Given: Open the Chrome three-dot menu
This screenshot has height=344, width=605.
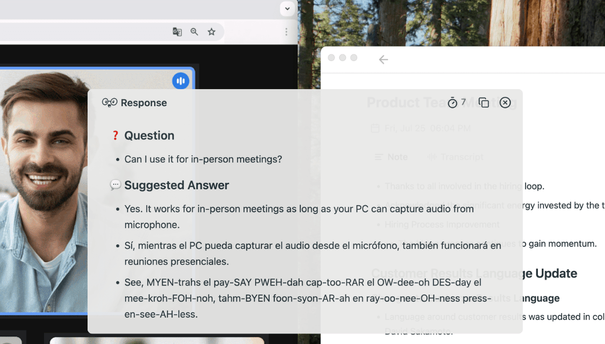Looking at the screenshot, I should (x=286, y=32).
